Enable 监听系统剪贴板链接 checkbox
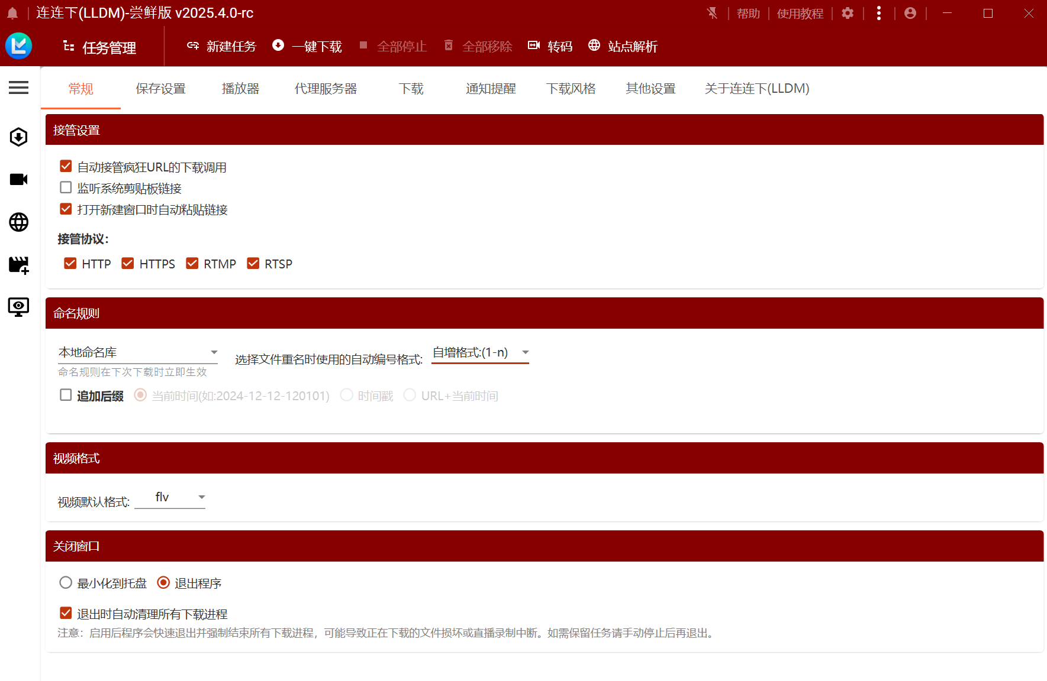1047x681 pixels. click(x=66, y=187)
